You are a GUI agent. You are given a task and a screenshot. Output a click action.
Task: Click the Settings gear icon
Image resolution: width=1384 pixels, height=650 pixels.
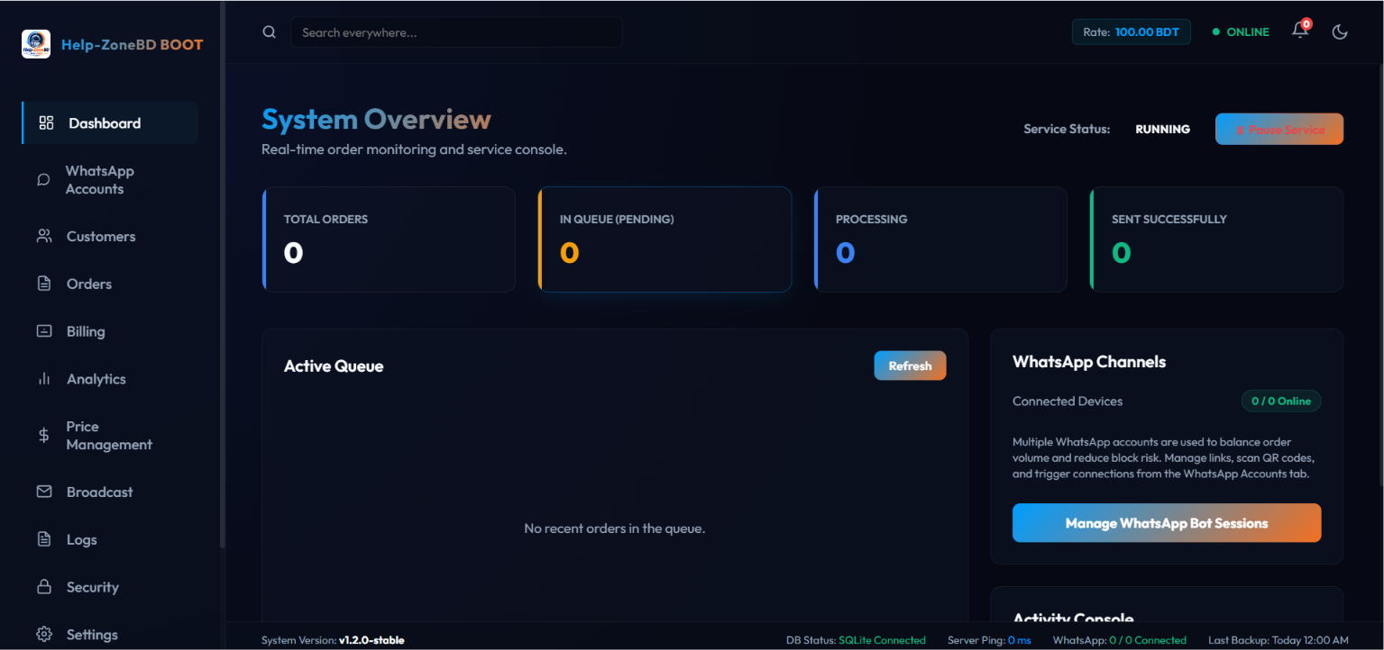coord(43,635)
